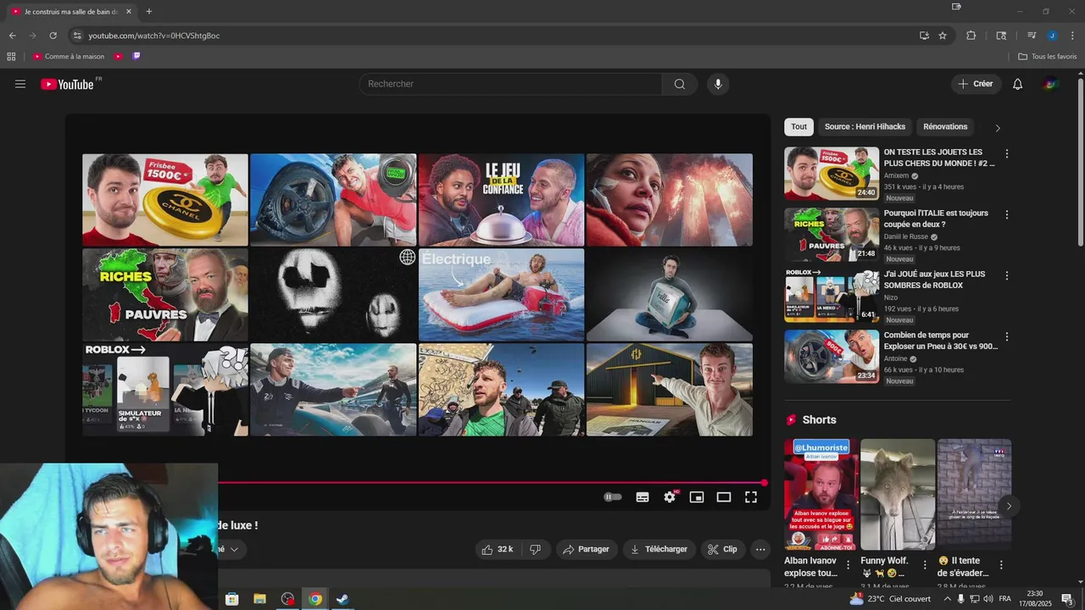Open Chrome media controls icon
1085x610 pixels.
coord(1032,36)
